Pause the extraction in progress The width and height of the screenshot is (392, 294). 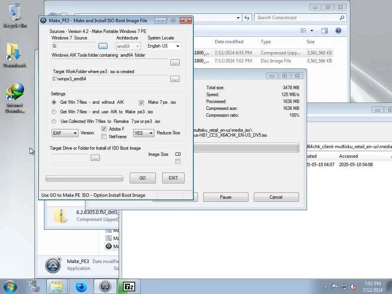[x=226, y=197]
